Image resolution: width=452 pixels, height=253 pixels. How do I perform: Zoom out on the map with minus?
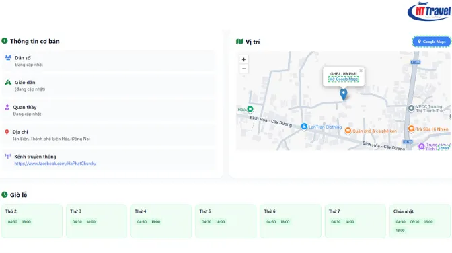[244, 69]
